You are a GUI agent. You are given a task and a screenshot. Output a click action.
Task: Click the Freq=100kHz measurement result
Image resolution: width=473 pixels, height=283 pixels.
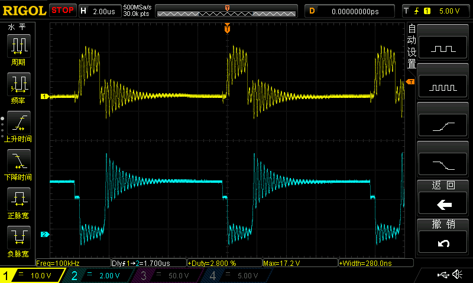point(73,263)
